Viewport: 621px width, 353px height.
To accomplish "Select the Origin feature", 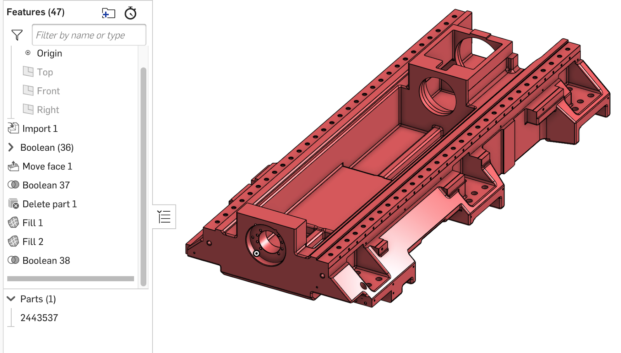I will point(49,53).
